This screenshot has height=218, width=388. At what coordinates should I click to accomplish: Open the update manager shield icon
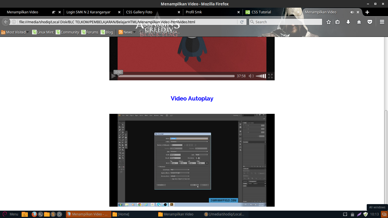(366, 214)
